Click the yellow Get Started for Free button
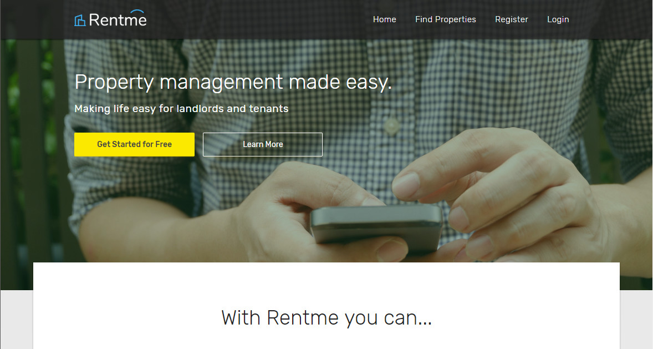 [x=134, y=144]
